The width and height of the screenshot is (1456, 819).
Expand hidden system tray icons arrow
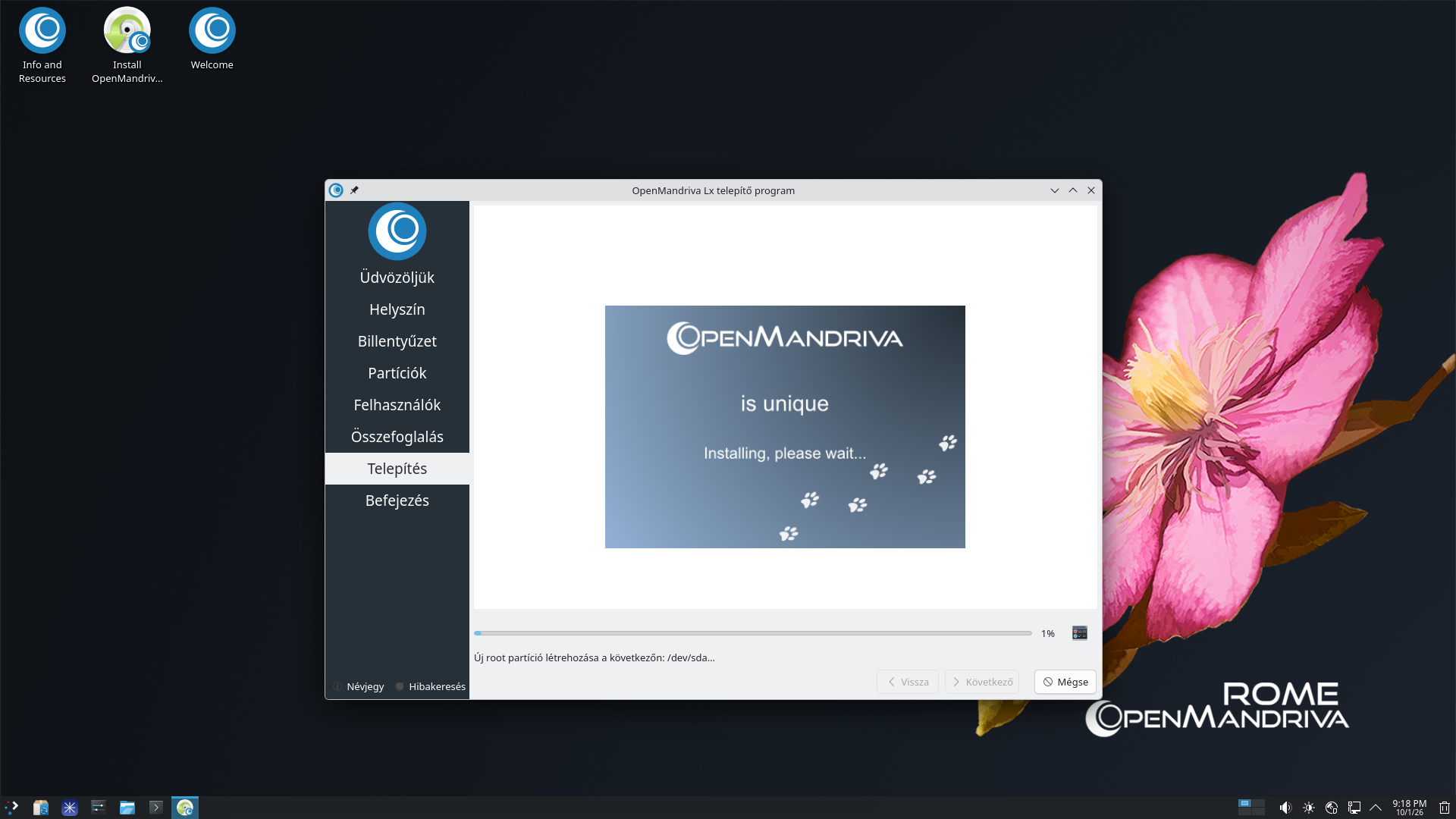tap(1376, 808)
